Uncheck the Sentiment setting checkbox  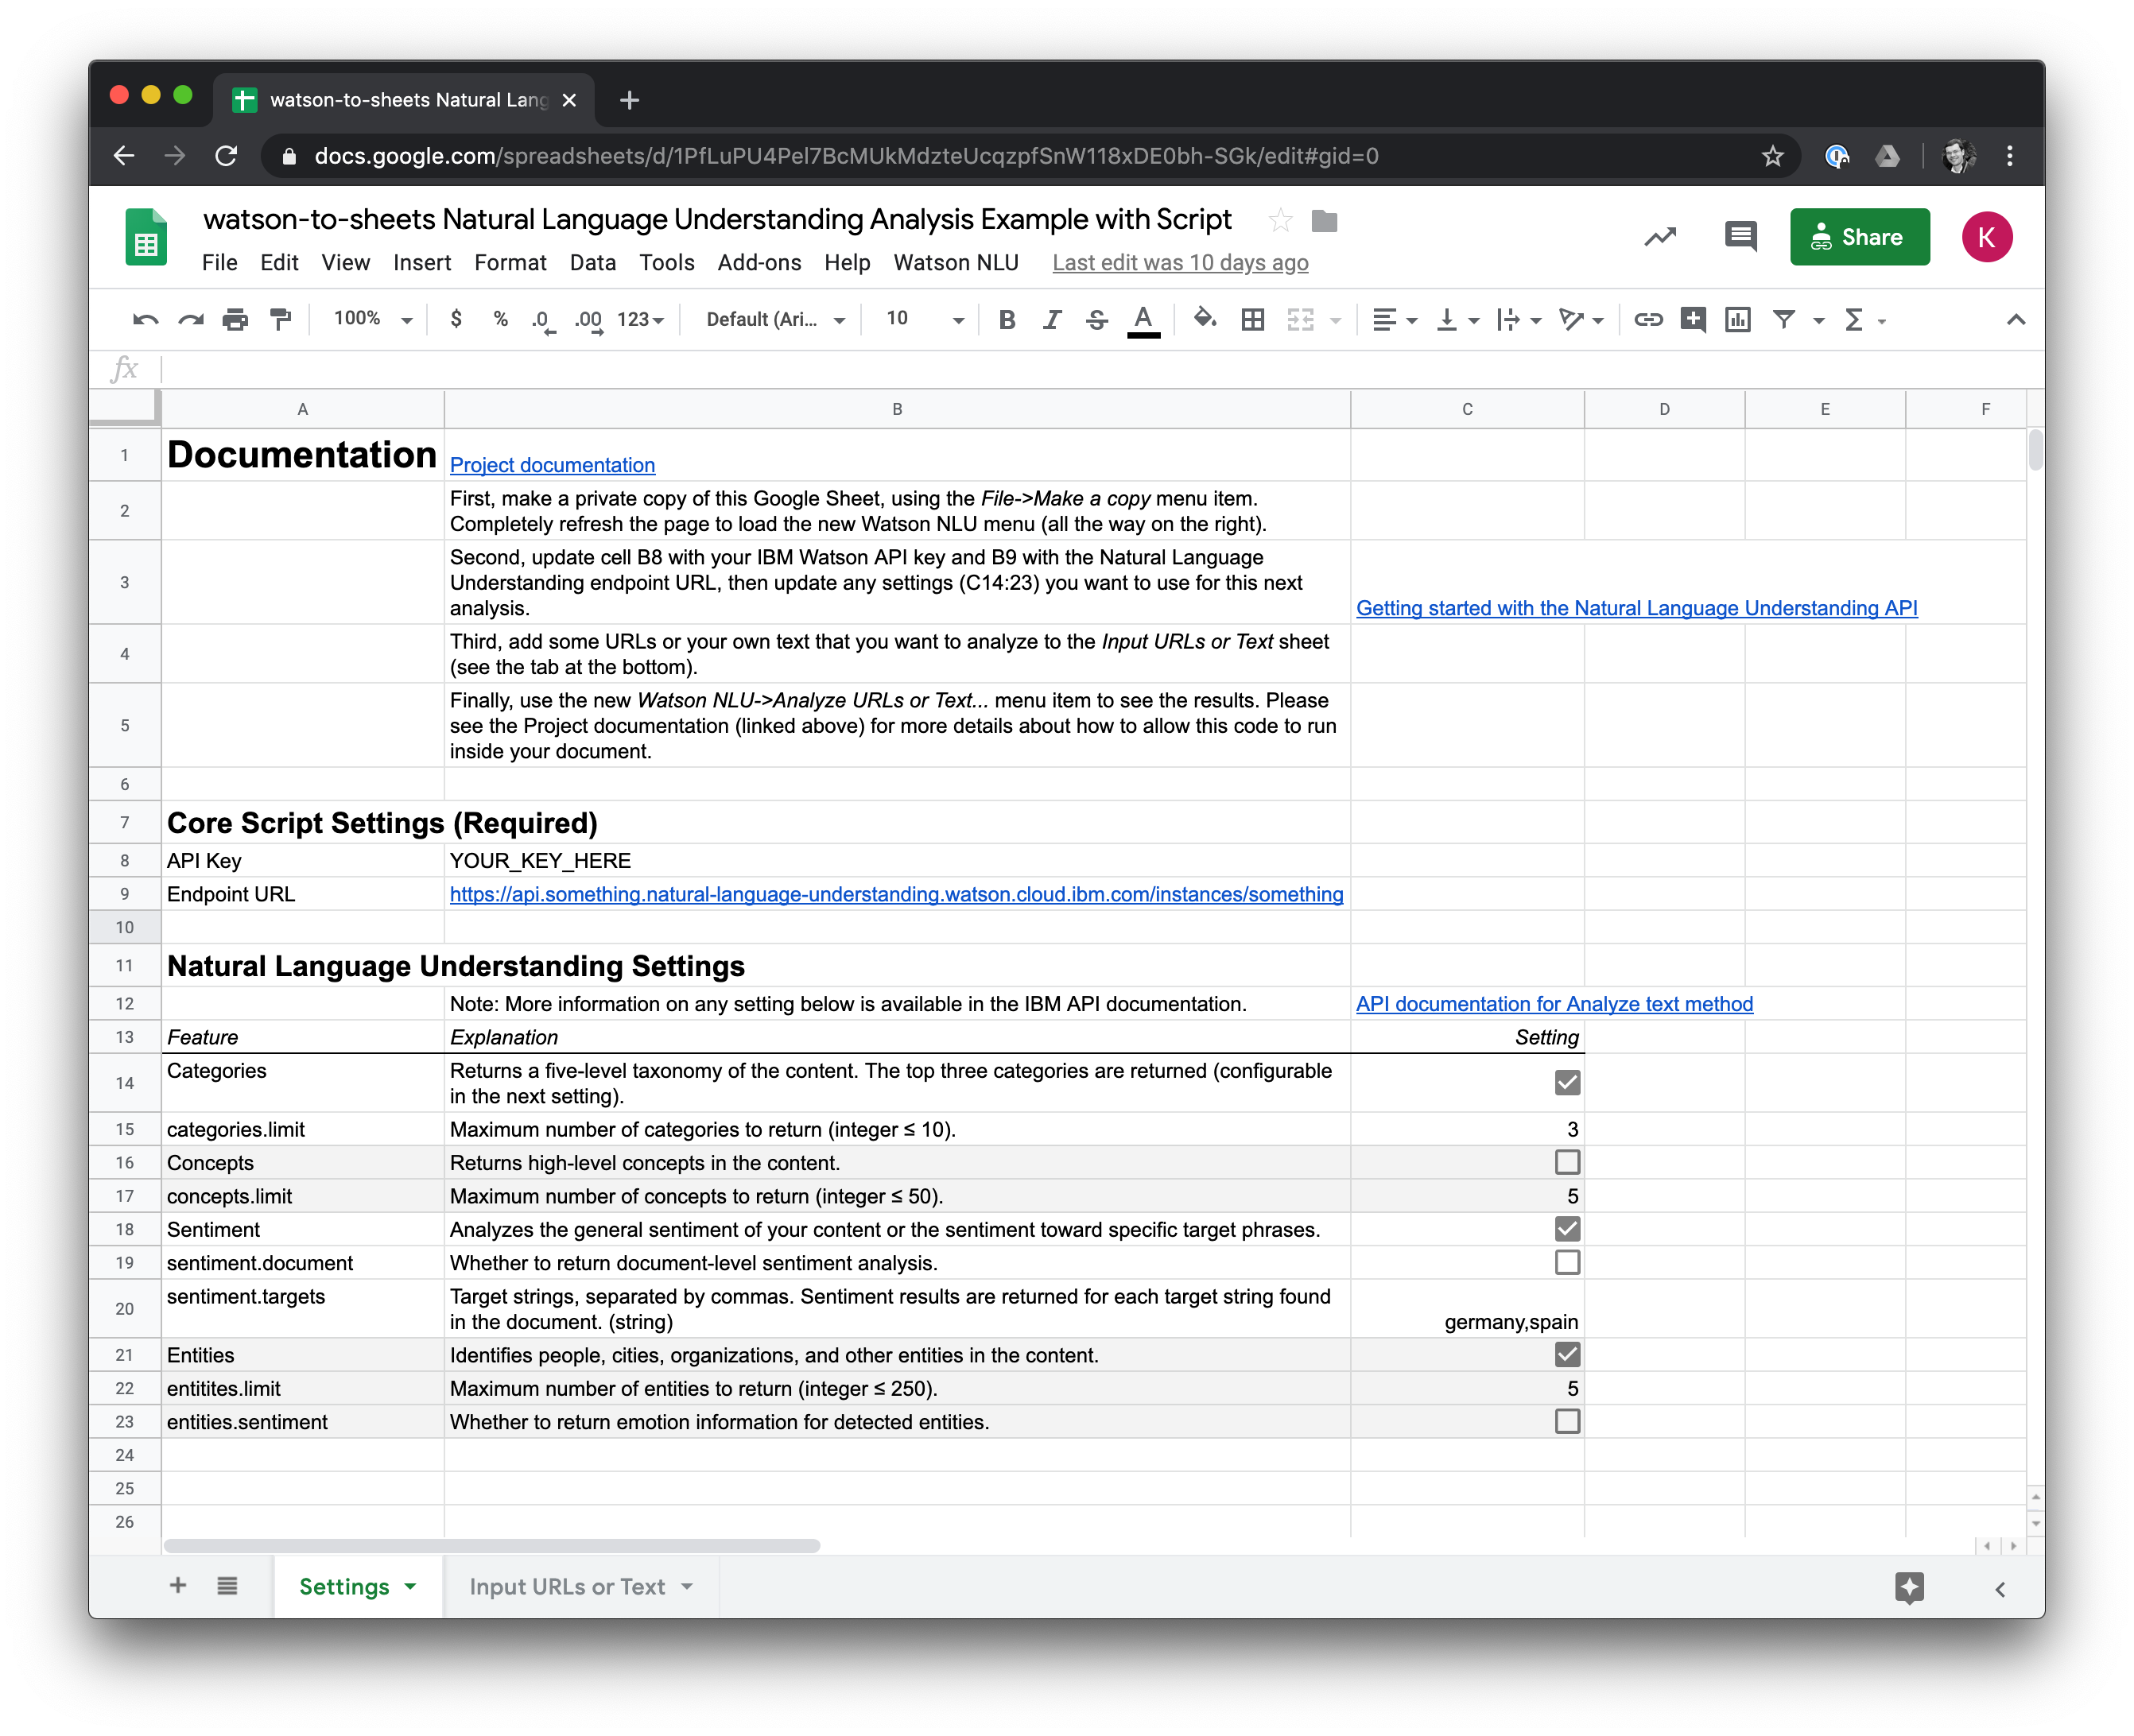pyautogui.click(x=1567, y=1229)
